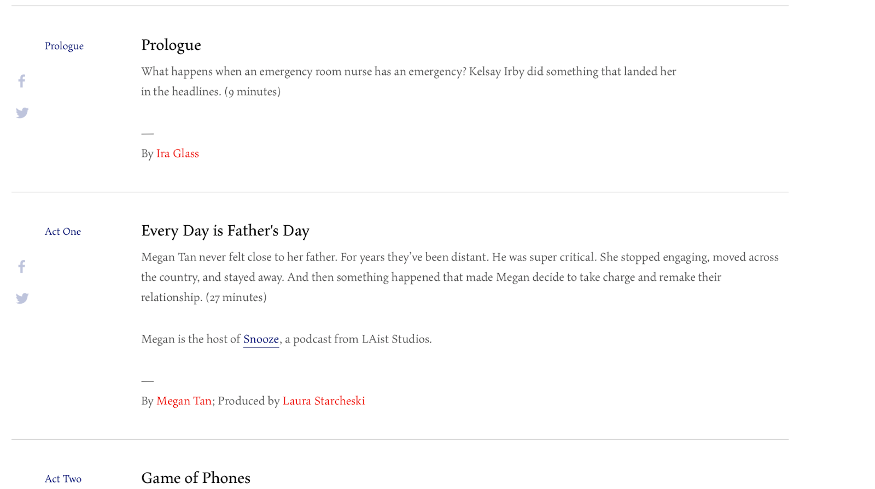Open the Act One label link

click(63, 232)
